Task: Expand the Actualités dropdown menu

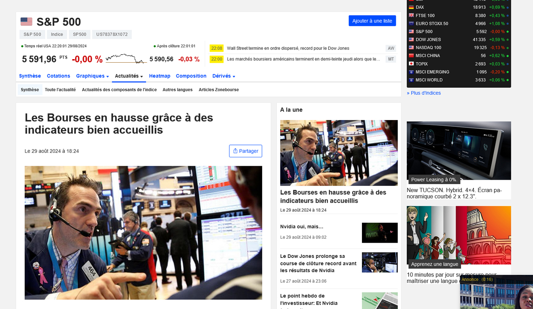Action: [x=129, y=76]
